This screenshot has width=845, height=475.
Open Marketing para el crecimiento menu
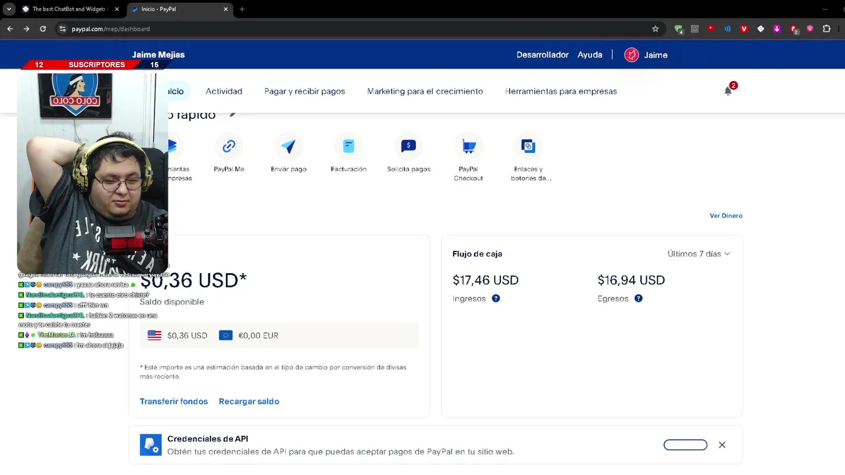click(x=425, y=91)
